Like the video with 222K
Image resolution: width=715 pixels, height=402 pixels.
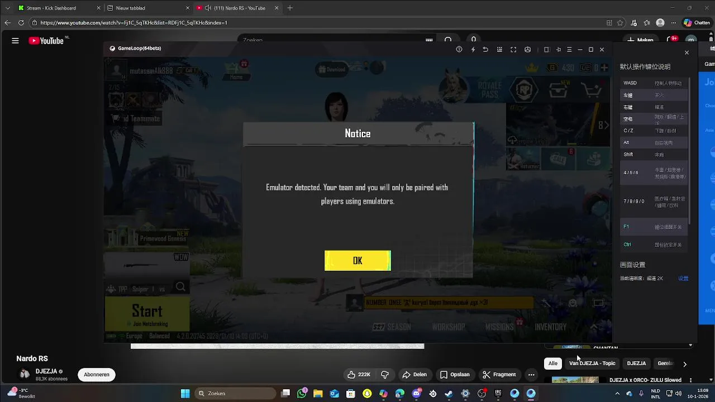tap(359, 375)
